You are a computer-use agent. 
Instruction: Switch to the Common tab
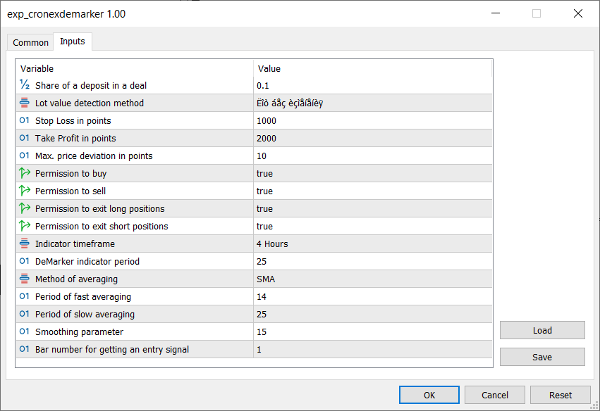[31, 42]
